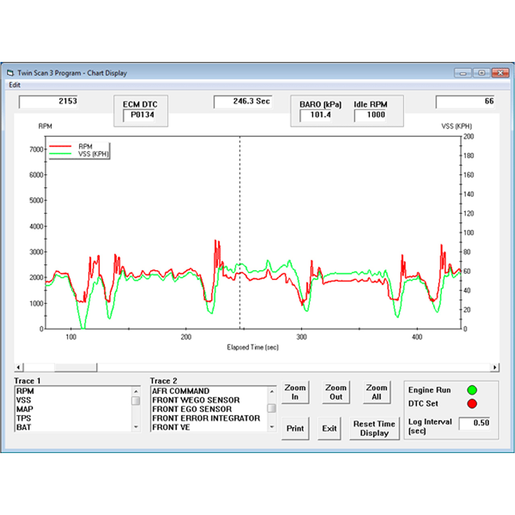Click Reset Time Display button
This screenshot has height=515, width=515.
374,428
